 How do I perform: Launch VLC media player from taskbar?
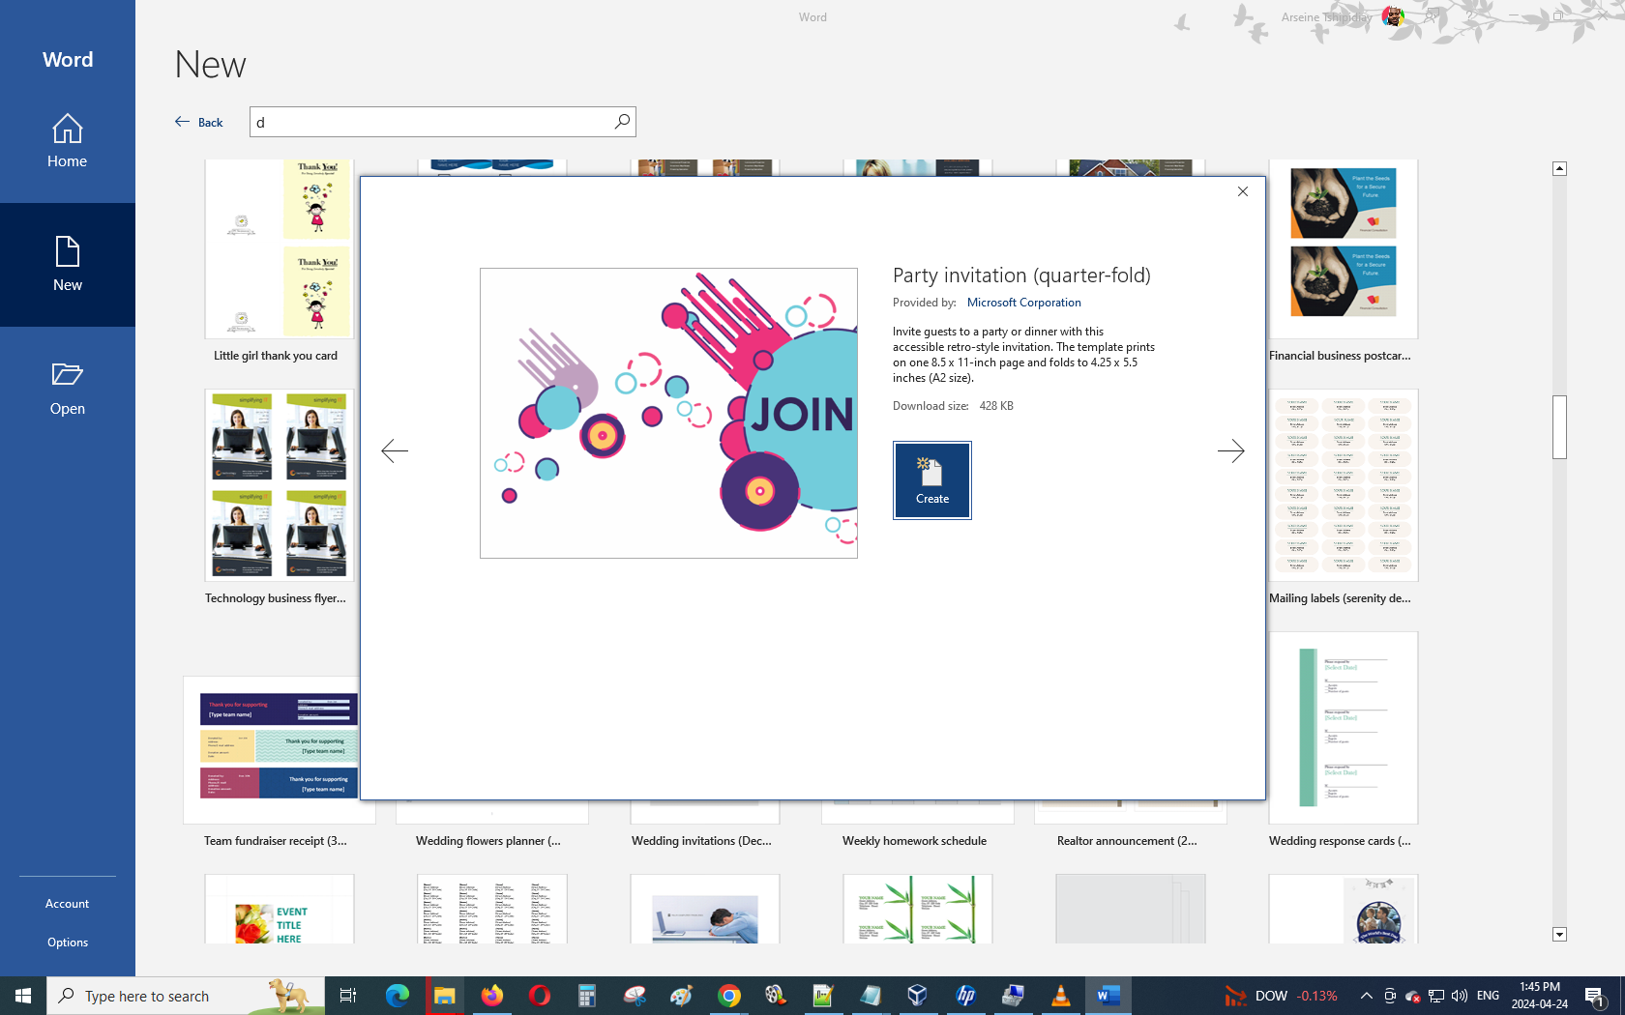[x=1060, y=996]
